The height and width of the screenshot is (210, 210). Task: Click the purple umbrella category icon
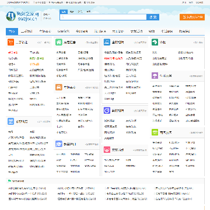(155, 76)
